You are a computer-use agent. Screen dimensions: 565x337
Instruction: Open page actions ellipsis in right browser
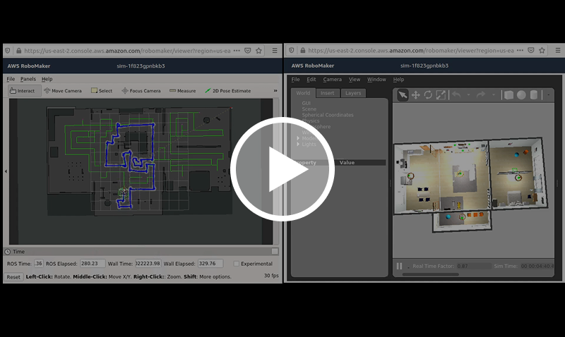tap(520, 51)
